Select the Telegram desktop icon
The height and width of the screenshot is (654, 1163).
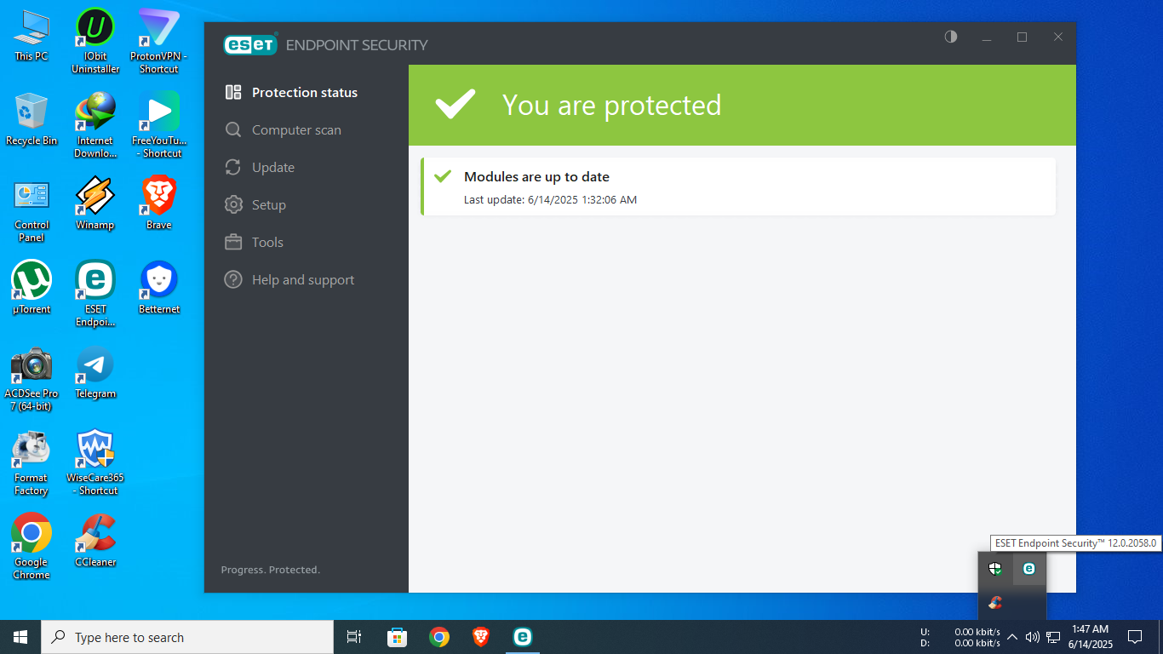click(95, 372)
